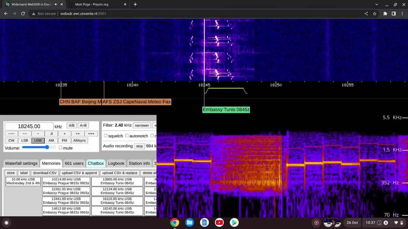Click the store memory button
Screen dimensions: 408x229
pyautogui.click(x=11, y=173)
